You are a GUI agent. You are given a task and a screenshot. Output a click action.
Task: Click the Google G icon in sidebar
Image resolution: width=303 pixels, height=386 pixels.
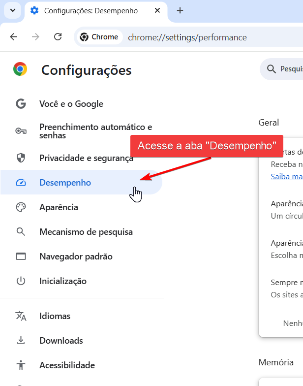pos(21,104)
